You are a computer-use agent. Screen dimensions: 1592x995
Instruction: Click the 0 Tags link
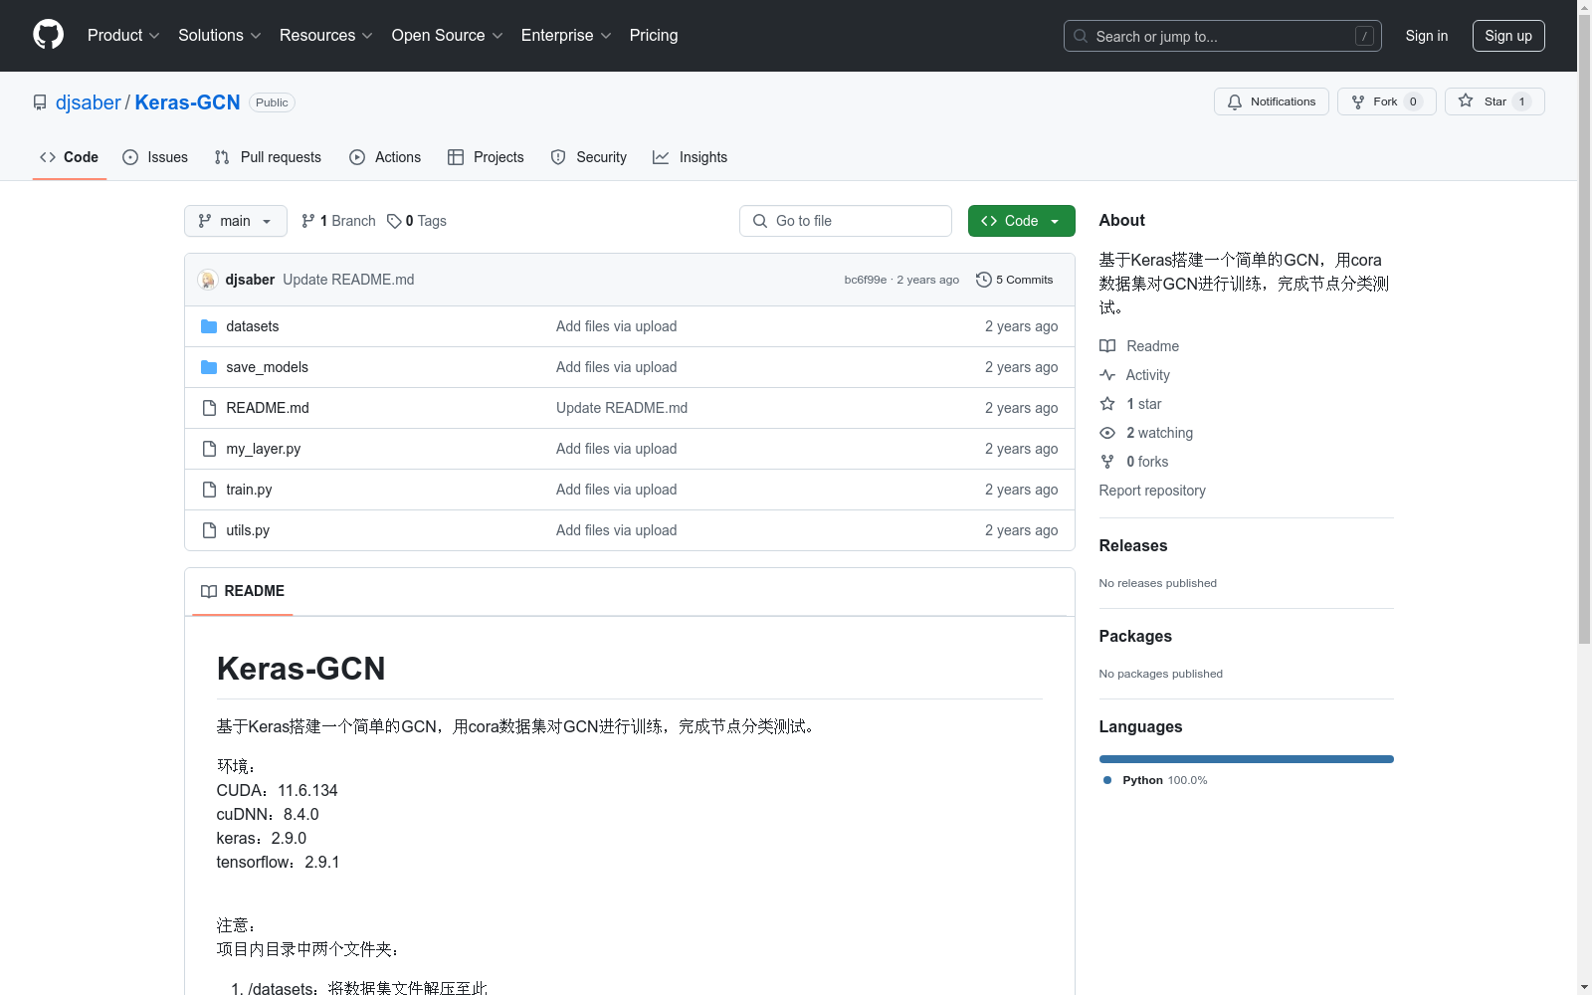click(x=417, y=221)
